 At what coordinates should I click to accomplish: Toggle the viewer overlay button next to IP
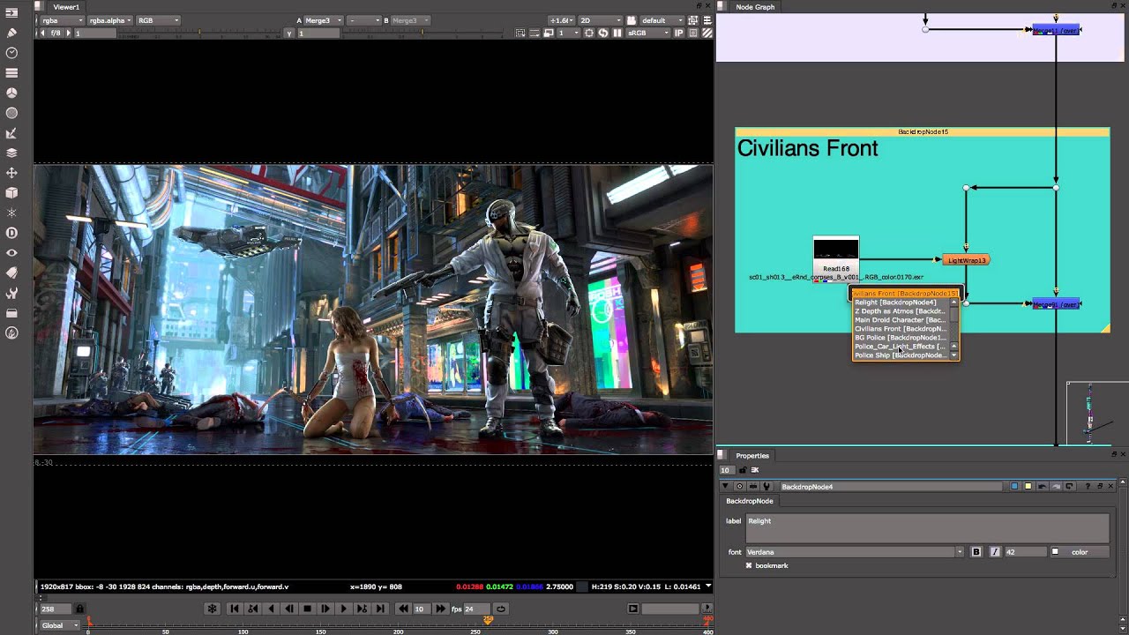pyautogui.click(x=693, y=33)
